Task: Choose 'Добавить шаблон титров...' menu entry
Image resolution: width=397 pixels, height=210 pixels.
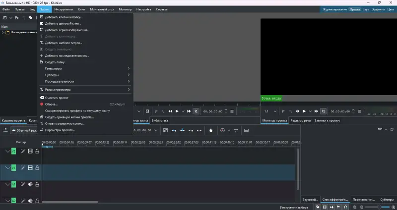Action: click(x=85, y=43)
